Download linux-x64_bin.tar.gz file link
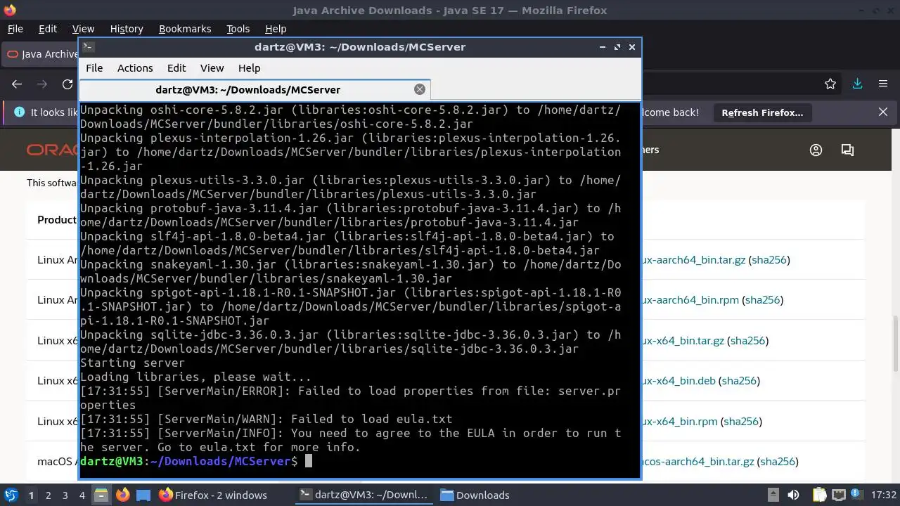Screen dimensions: 900x506 pos(683,341)
